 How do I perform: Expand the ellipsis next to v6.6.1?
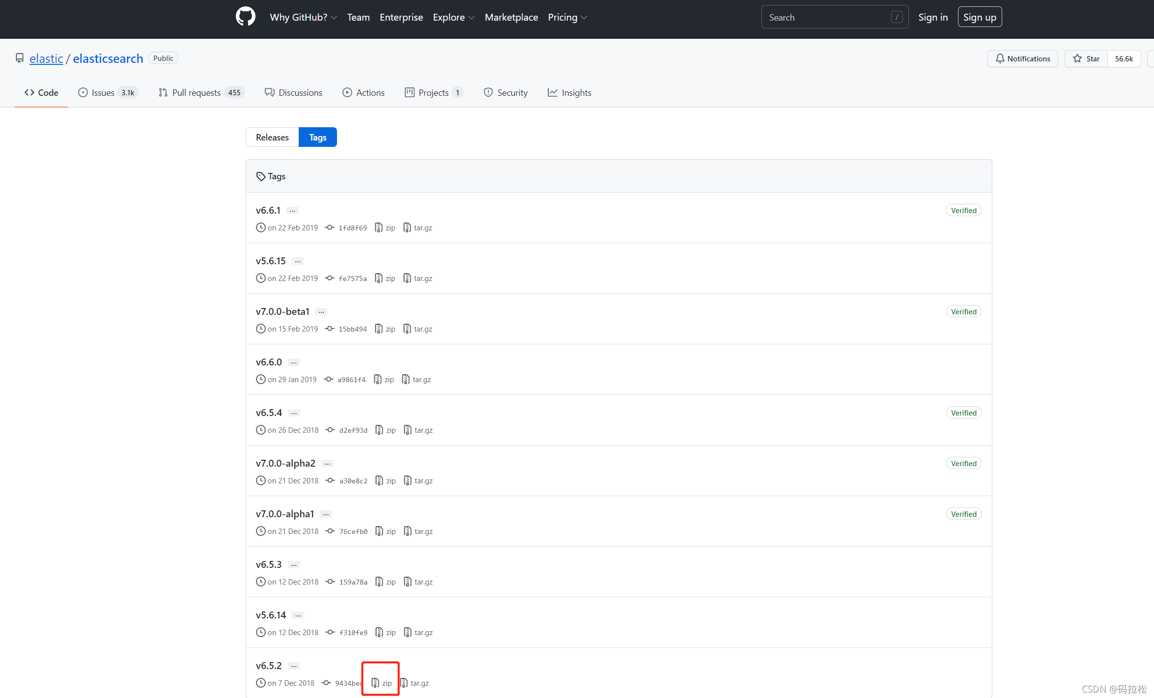tap(292, 211)
